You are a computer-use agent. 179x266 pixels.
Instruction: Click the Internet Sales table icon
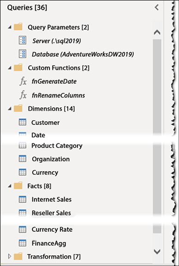(x=23, y=199)
